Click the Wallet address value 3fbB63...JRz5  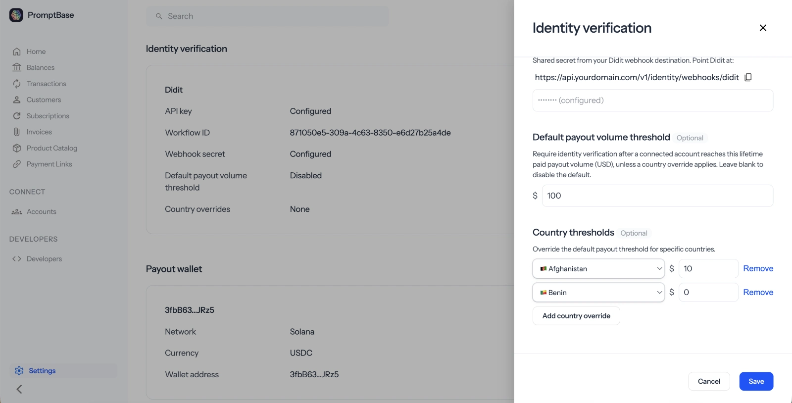click(314, 374)
